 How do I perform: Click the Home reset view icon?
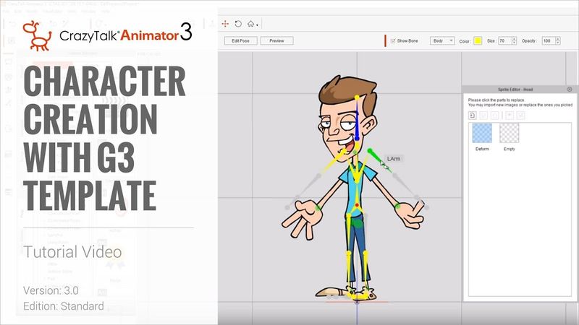250,24
